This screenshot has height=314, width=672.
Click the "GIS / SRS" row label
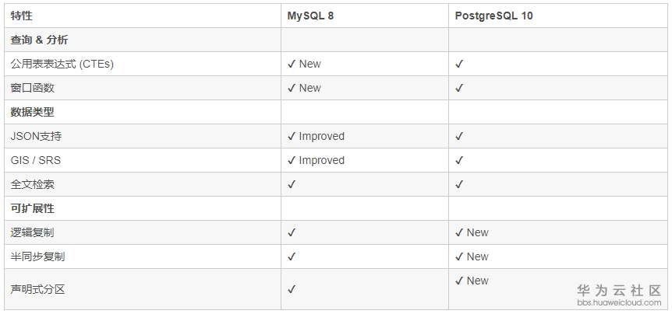click(36, 160)
